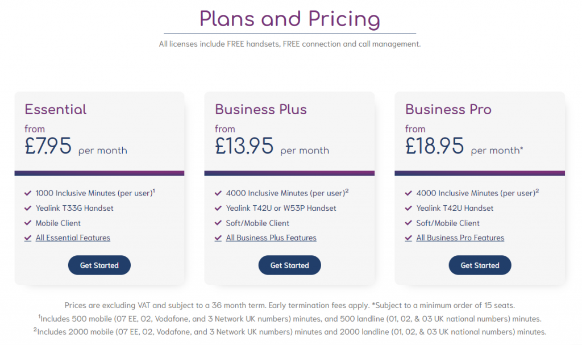The height and width of the screenshot is (345, 582).
Task: Click the Essential plan Get Started button
Action: (99, 265)
